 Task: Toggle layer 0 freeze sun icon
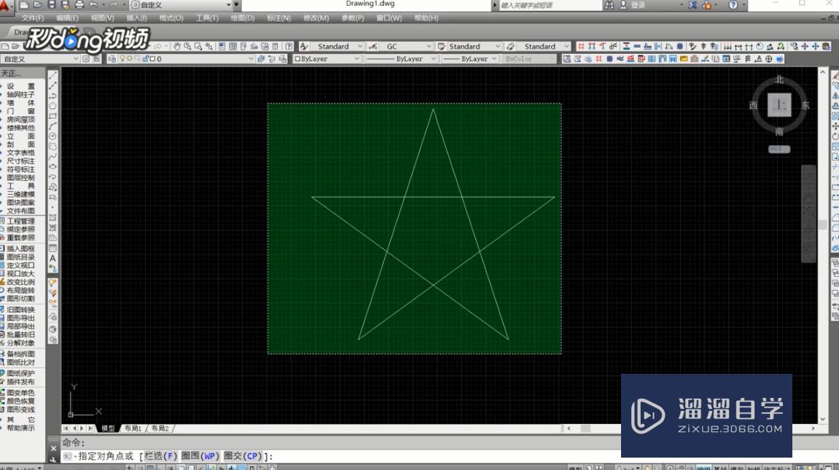point(130,58)
